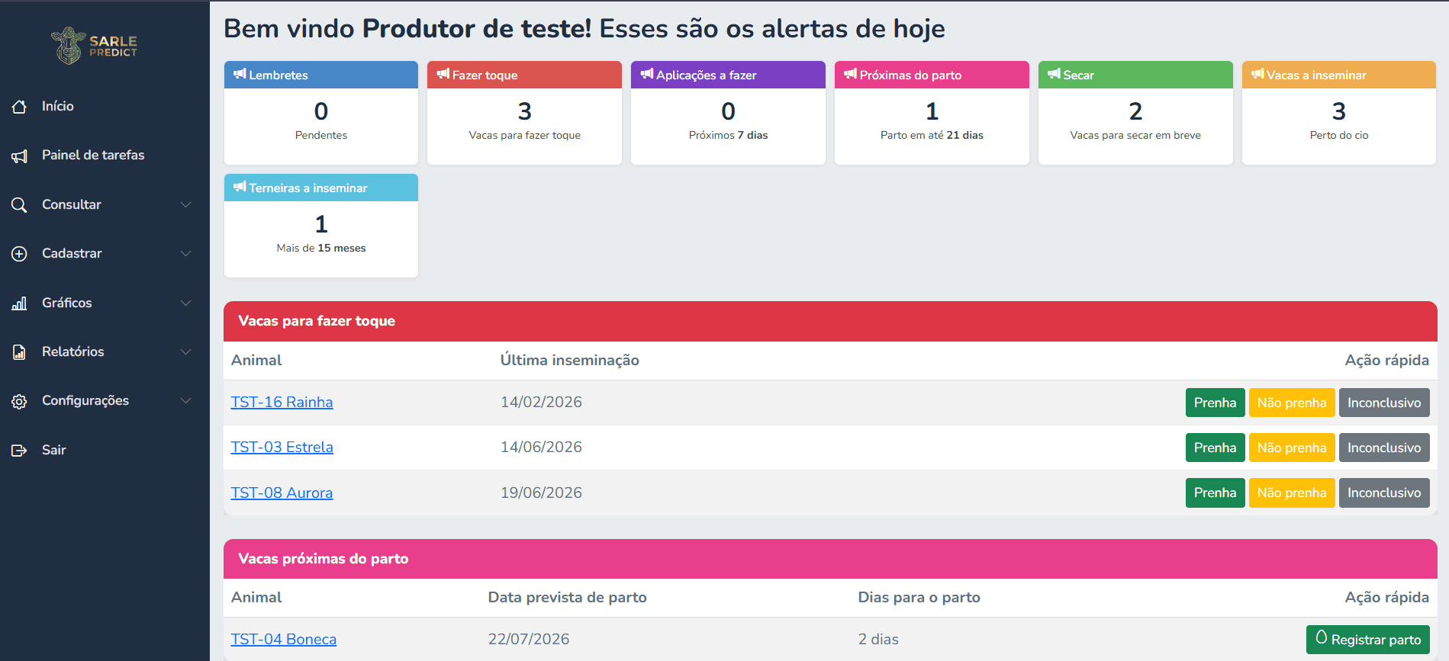Screen dimensions: 1449x661
Task: Expand the Consultar submenu chevron
Action: click(185, 204)
